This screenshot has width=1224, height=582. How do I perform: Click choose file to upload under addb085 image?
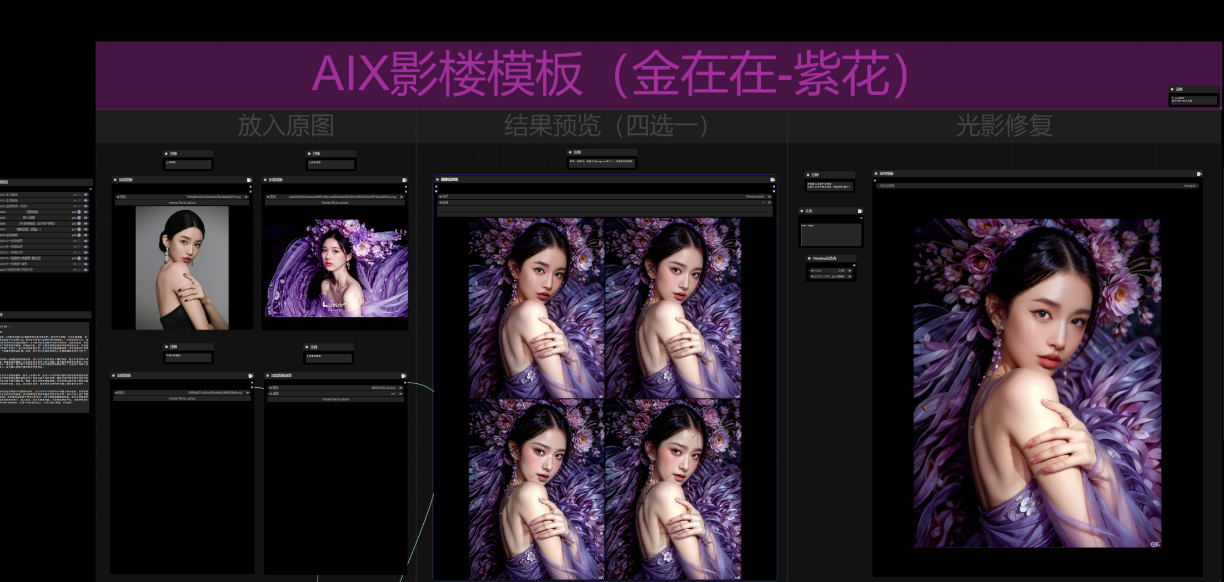[x=335, y=203]
